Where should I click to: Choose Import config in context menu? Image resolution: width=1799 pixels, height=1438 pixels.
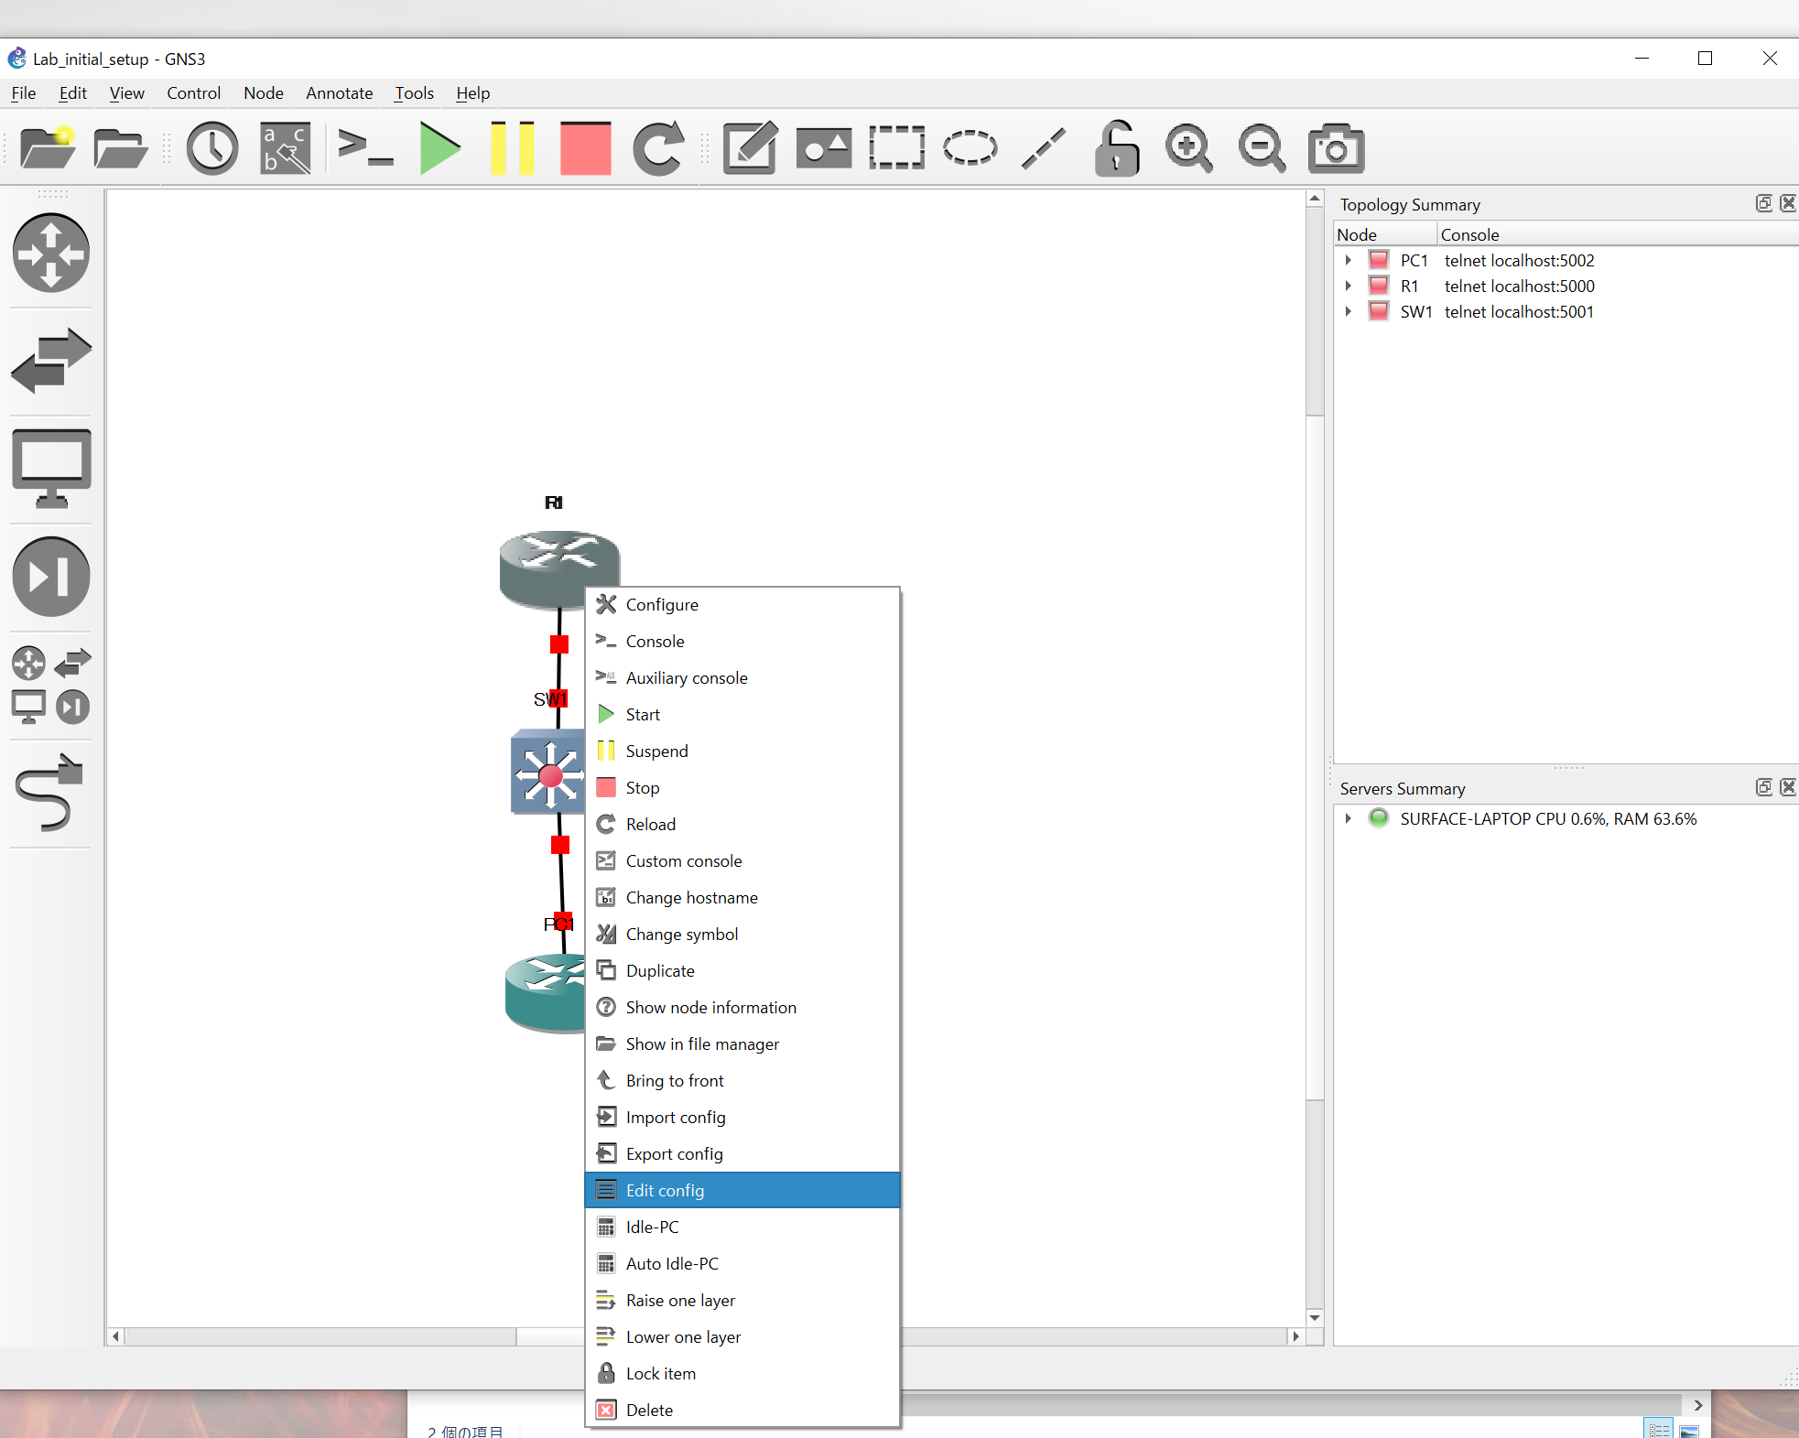(742, 1118)
